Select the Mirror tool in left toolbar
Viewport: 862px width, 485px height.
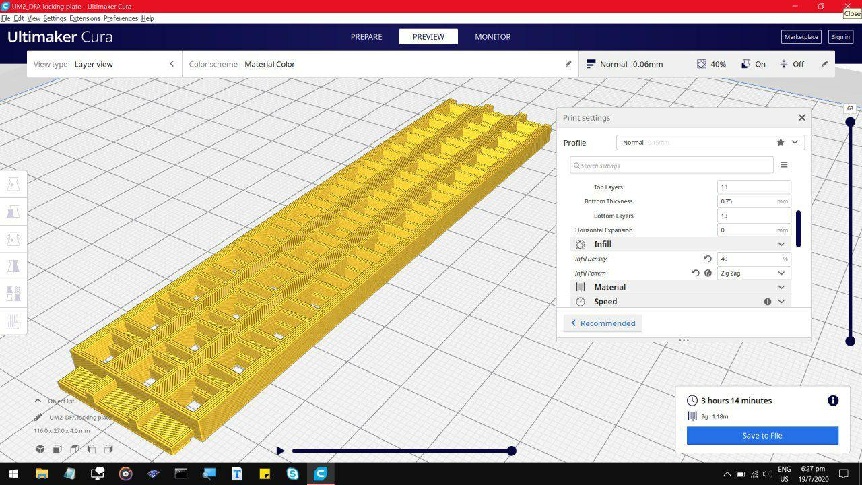click(13, 267)
